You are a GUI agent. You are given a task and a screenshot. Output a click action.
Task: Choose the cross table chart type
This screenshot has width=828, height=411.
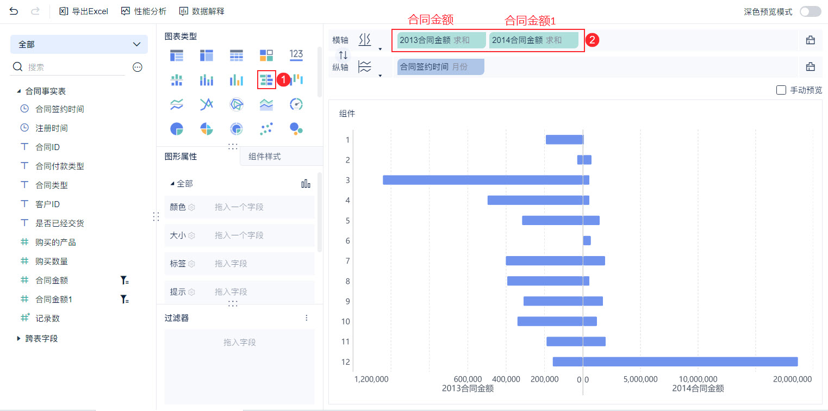click(x=207, y=55)
